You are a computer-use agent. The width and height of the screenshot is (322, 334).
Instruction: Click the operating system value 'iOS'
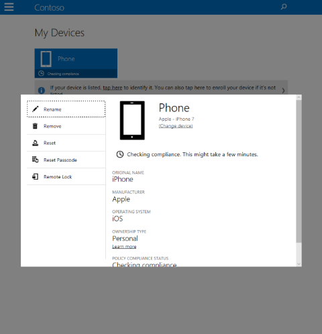click(117, 219)
